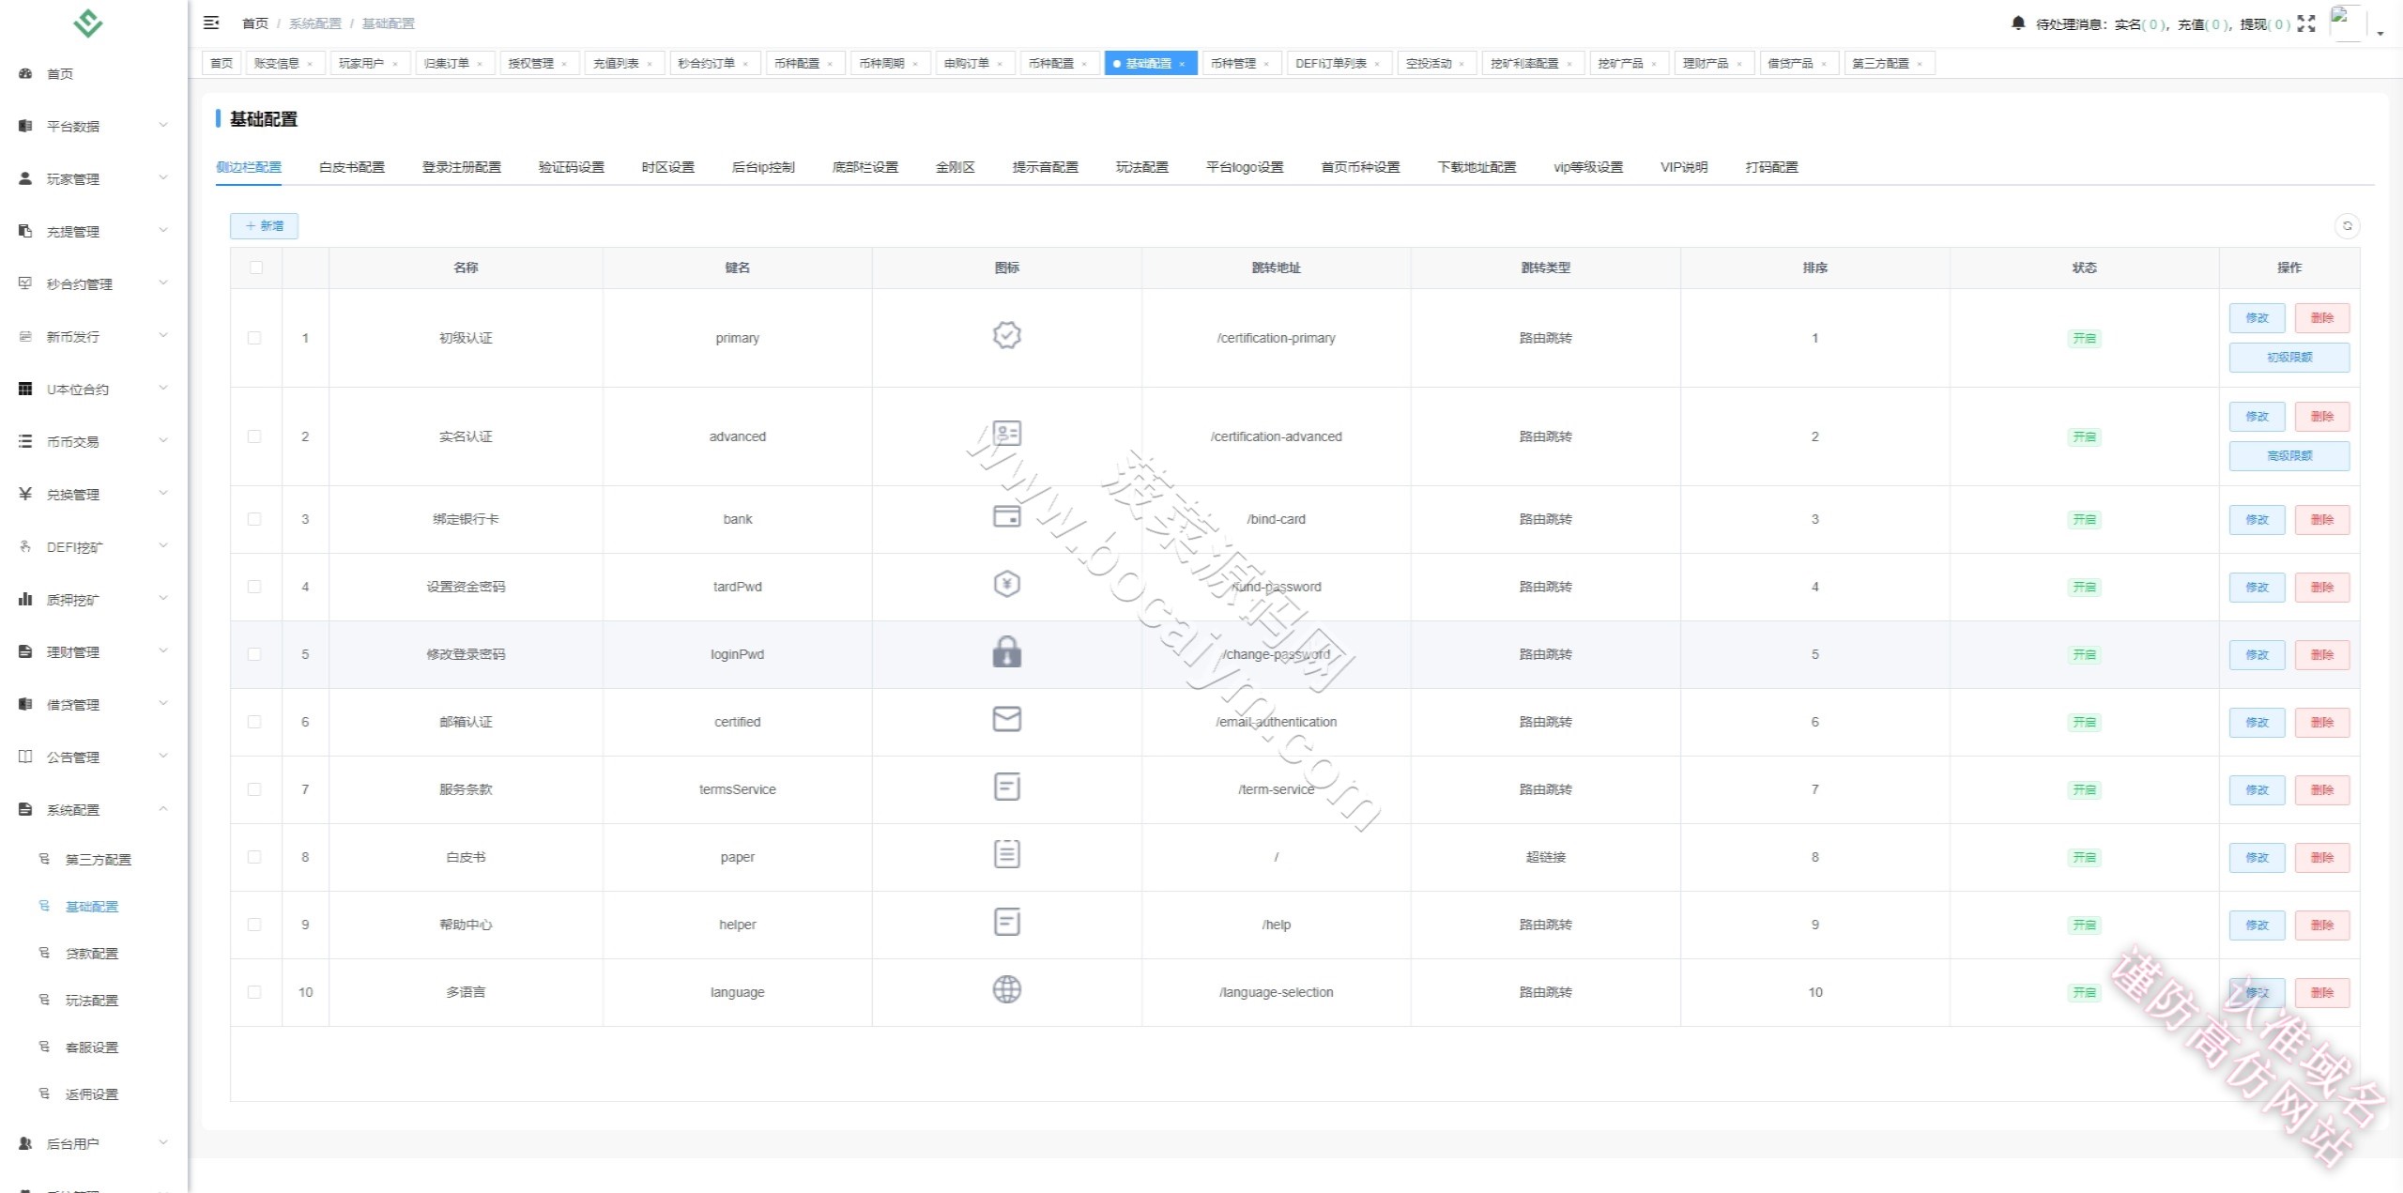Click the 高级限额 button
The width and height of the screenshot is (2403, 1193).
point(2289,456)
